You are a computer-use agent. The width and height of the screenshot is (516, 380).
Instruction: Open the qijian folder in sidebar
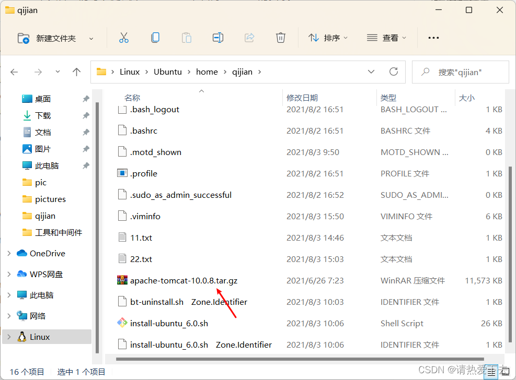click(x=45, y=216)
